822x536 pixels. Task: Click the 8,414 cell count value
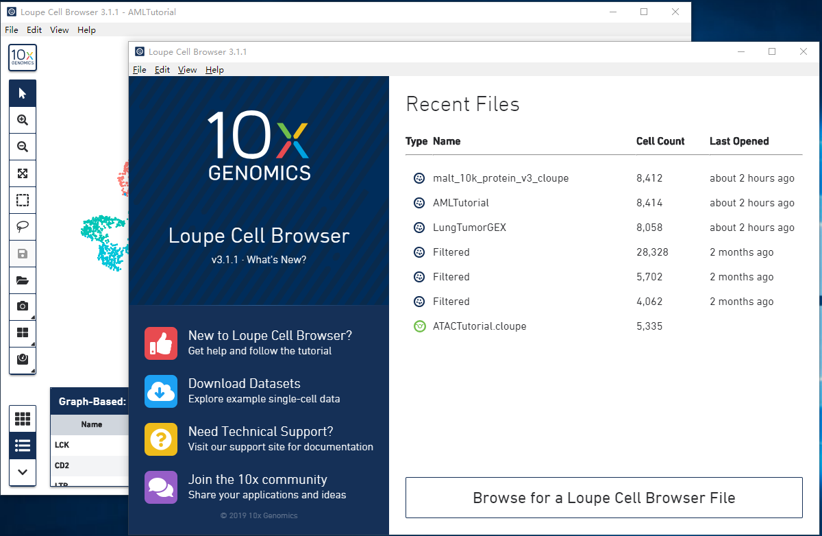point(649,203)
